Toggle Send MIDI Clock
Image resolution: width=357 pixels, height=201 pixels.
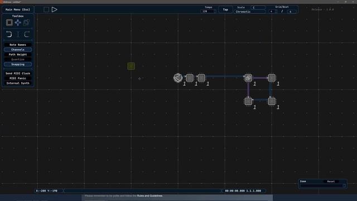tap(18, 73)
